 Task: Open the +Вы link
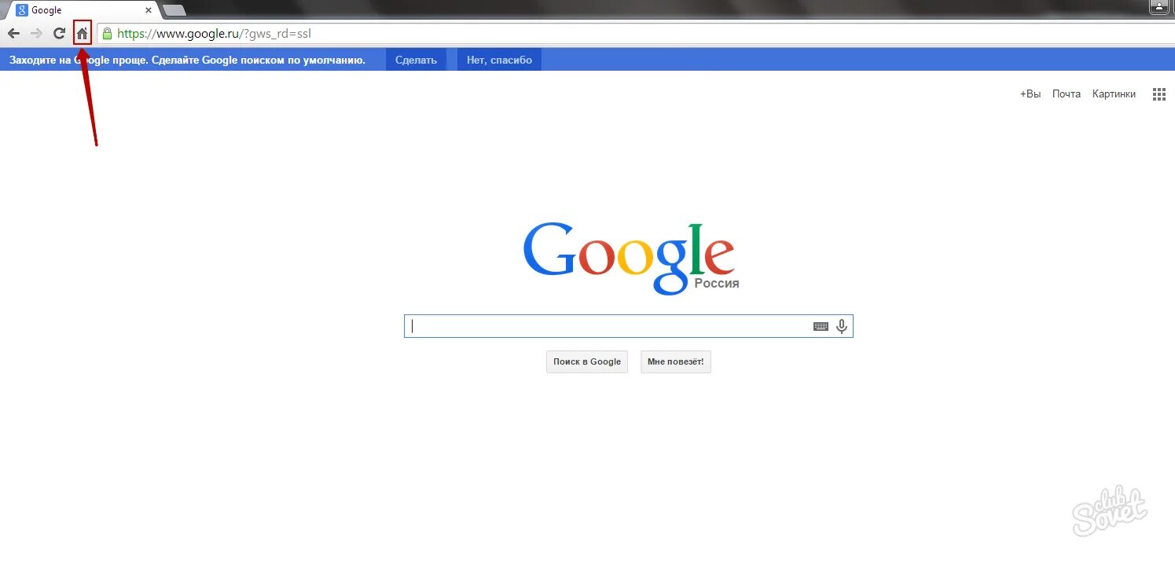1030,94
